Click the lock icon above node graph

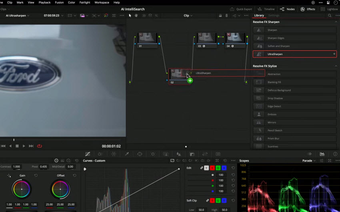coord(220,15)
